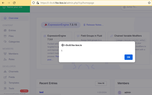152x95 pixels.
Task: Click the ExpressionEngine 7.3.0 card icon
Action: 45,36
